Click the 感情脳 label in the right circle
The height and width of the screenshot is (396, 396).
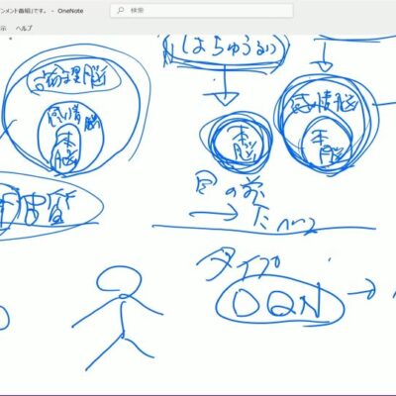coord(324,105)
